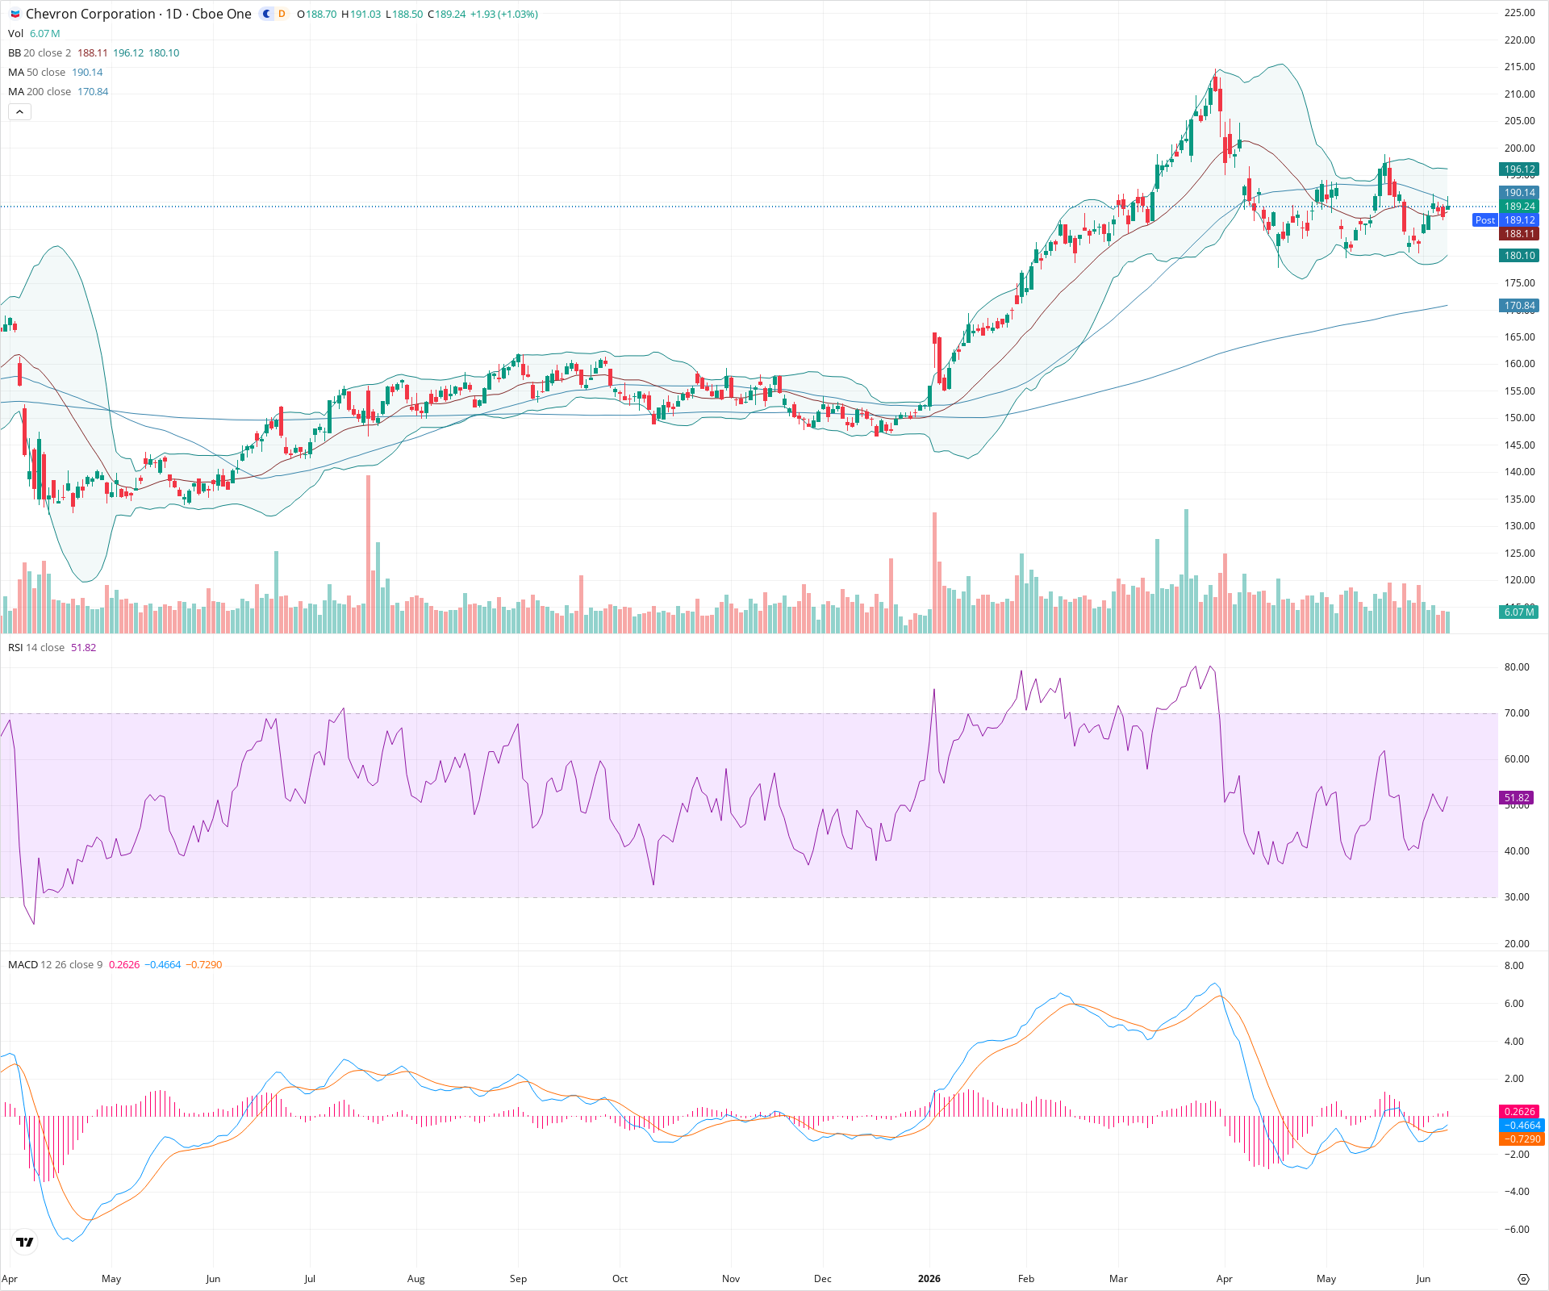
Task: Click the 180.10 lower band price tag
Action: pos(1519,256)
